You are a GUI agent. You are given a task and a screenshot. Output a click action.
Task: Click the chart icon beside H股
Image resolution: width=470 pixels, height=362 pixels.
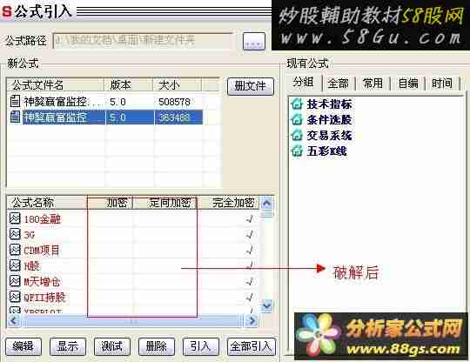click(15, 265)
